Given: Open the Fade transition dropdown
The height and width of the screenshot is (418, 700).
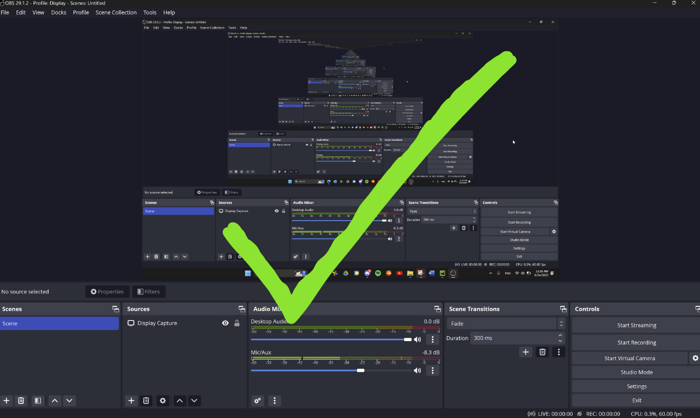Looking at the screenshot, I should tap(505, 324).
